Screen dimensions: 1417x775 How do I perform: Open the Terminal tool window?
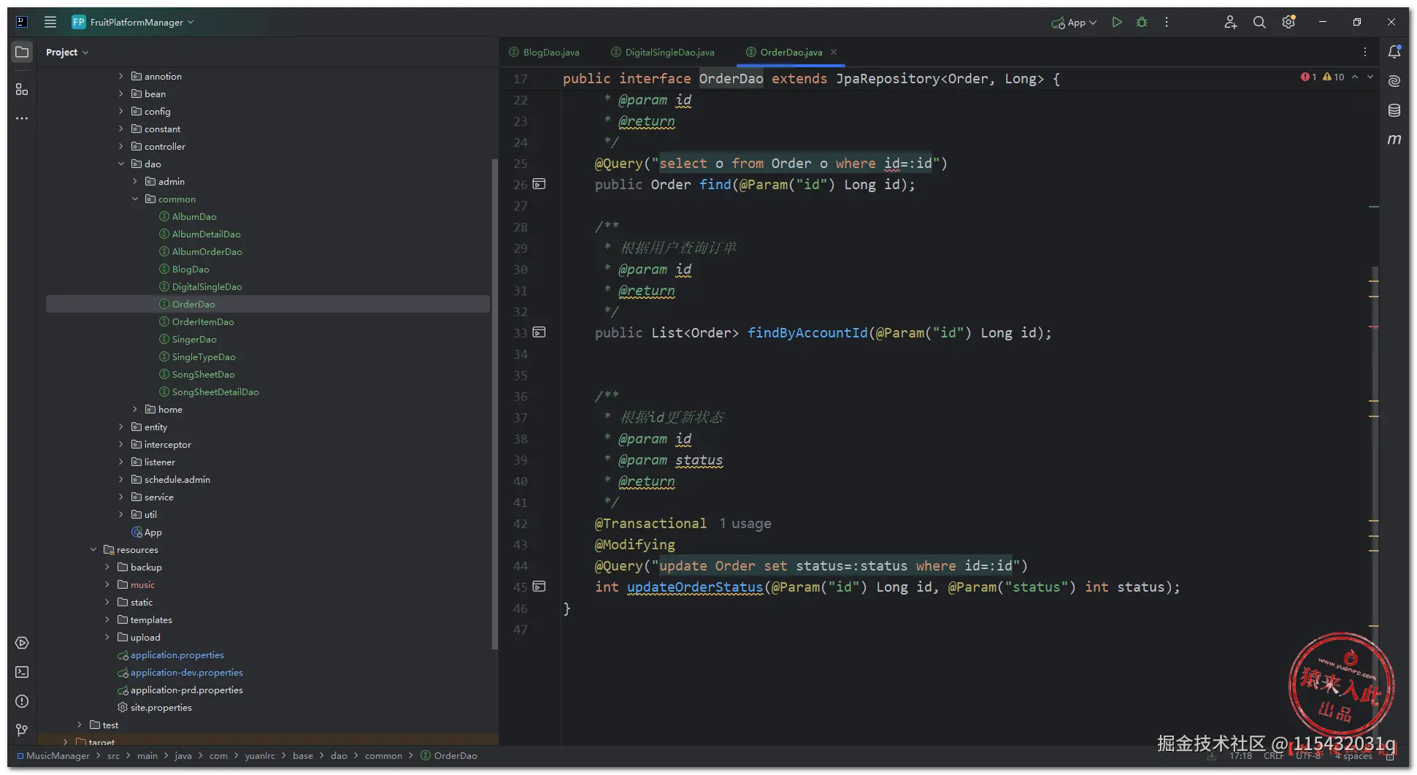[22, 672]
